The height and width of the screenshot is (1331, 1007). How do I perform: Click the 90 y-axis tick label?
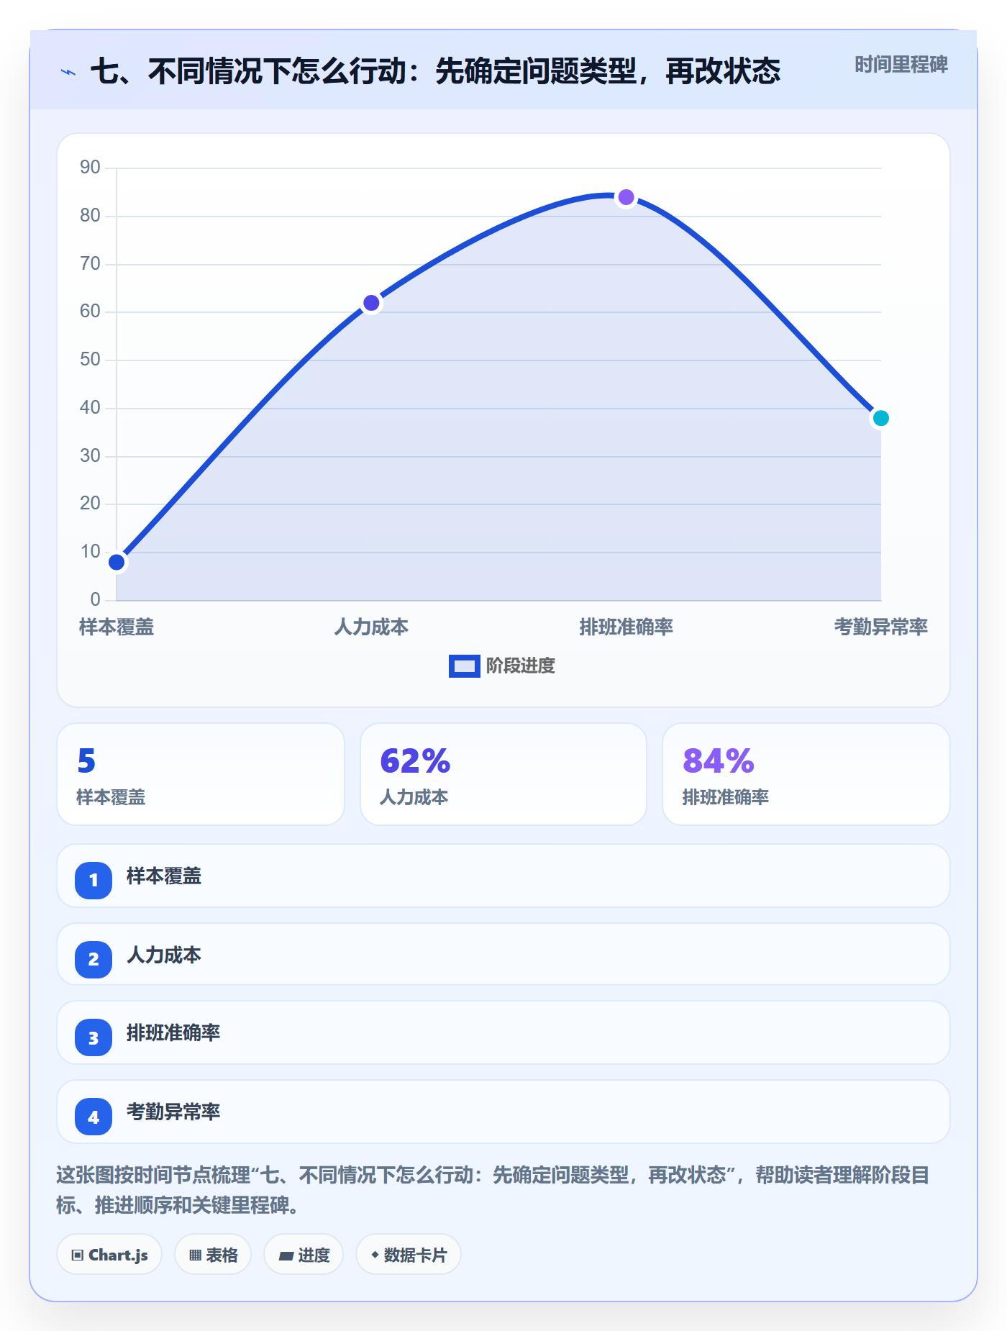point(90,168)
